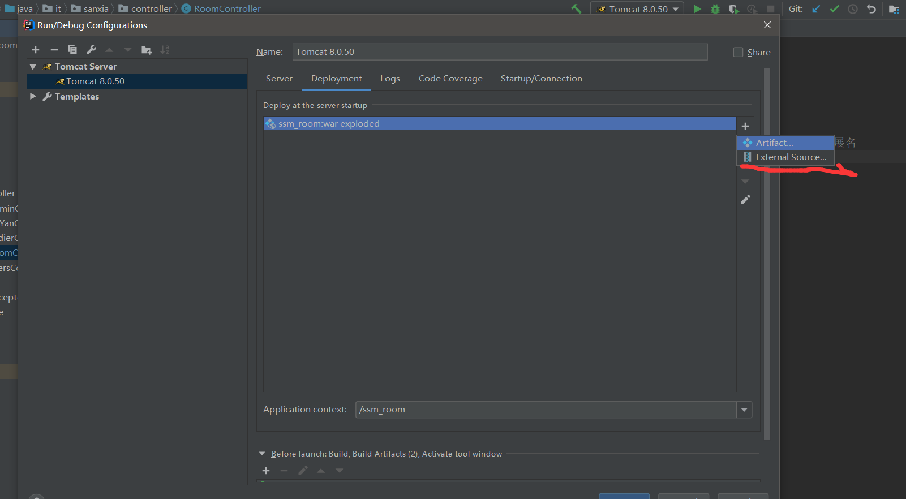Enable the Share checkbox

click(738, 52)
